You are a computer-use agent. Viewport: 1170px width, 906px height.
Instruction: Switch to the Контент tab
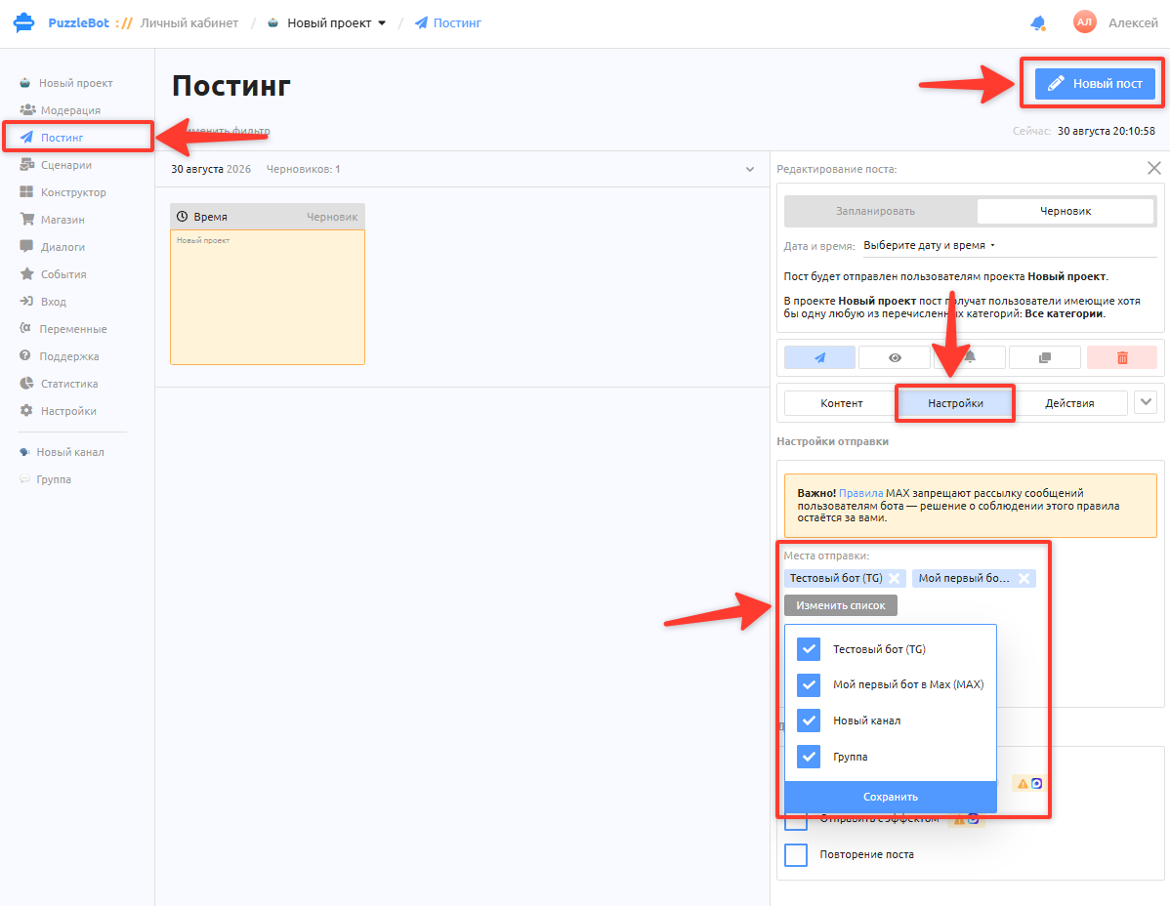pos(841,402)
